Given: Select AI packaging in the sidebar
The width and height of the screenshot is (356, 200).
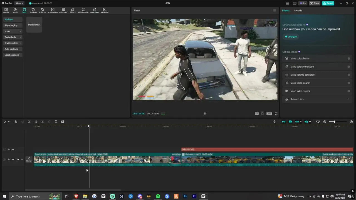Looking at the screenshot, I should point(13,25).
